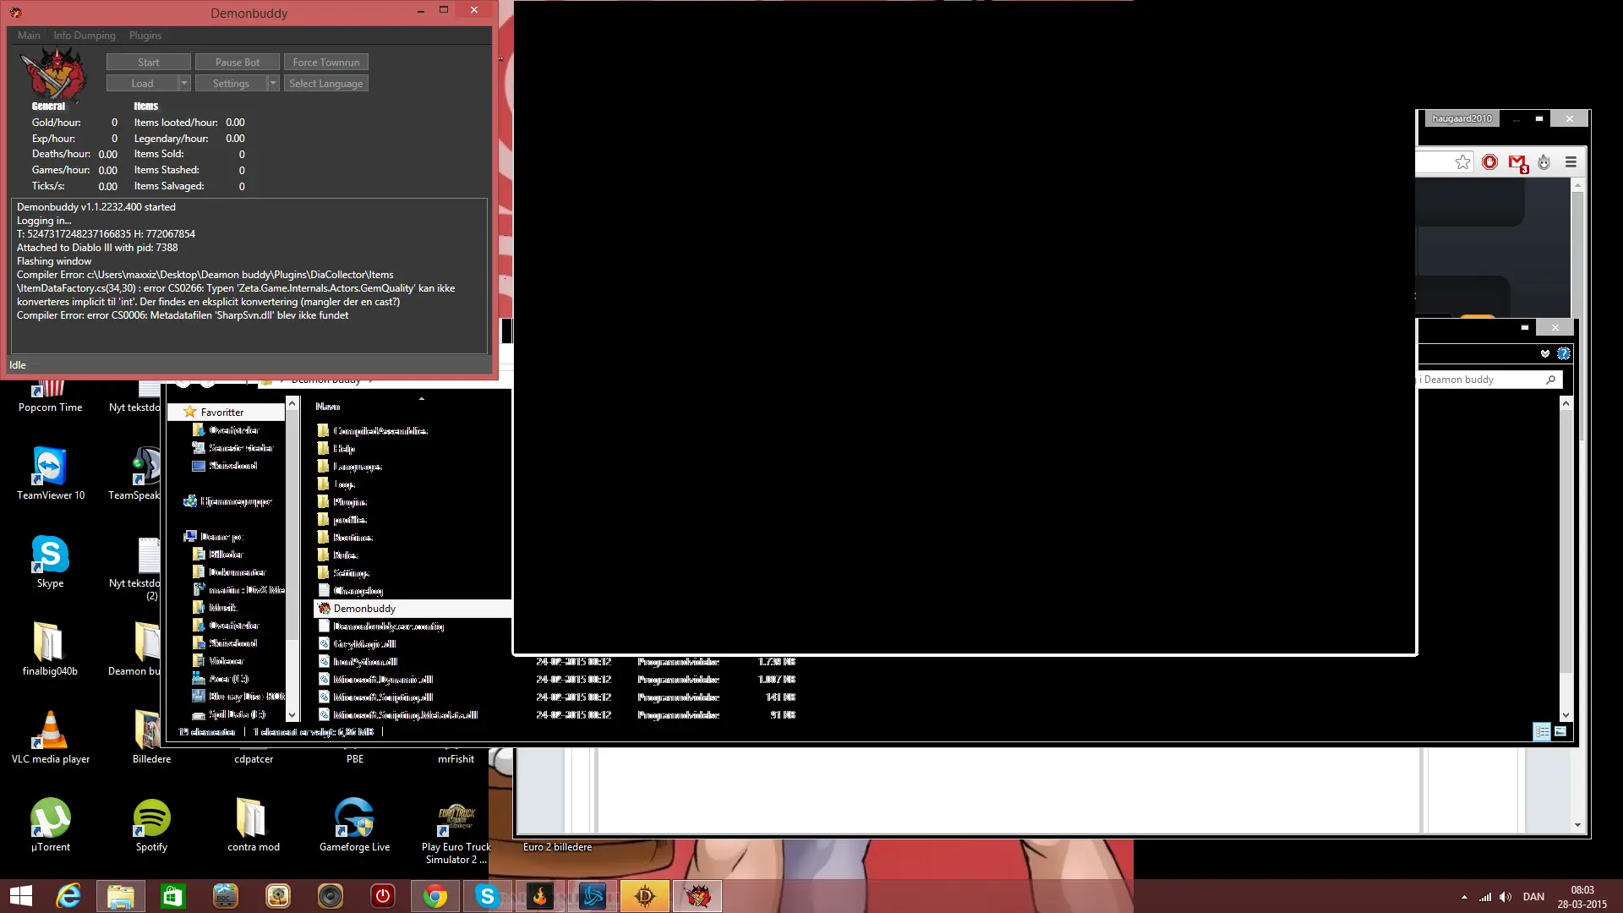
Task: Click the Windows Start button
Action: (x=21, y=896)
